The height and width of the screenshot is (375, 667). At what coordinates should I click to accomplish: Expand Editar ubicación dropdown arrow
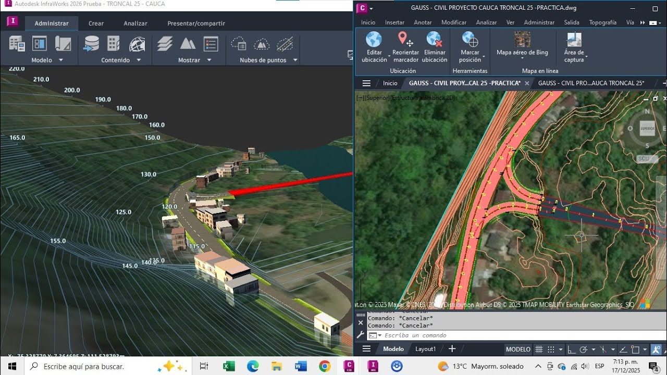[389, 56]
